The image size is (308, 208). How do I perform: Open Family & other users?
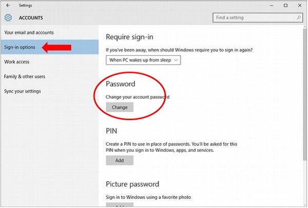tap(25, 77)
